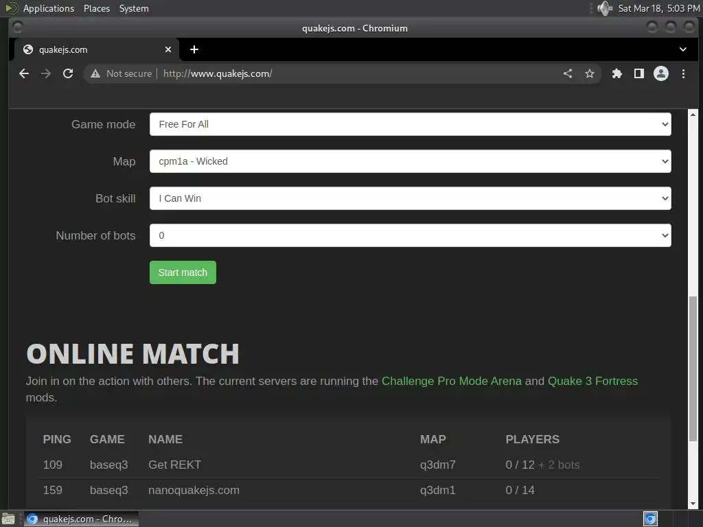Close the quakejs.com tab
Image resolution: width=703 pixels, height=527 pixels.
[168, 49]
